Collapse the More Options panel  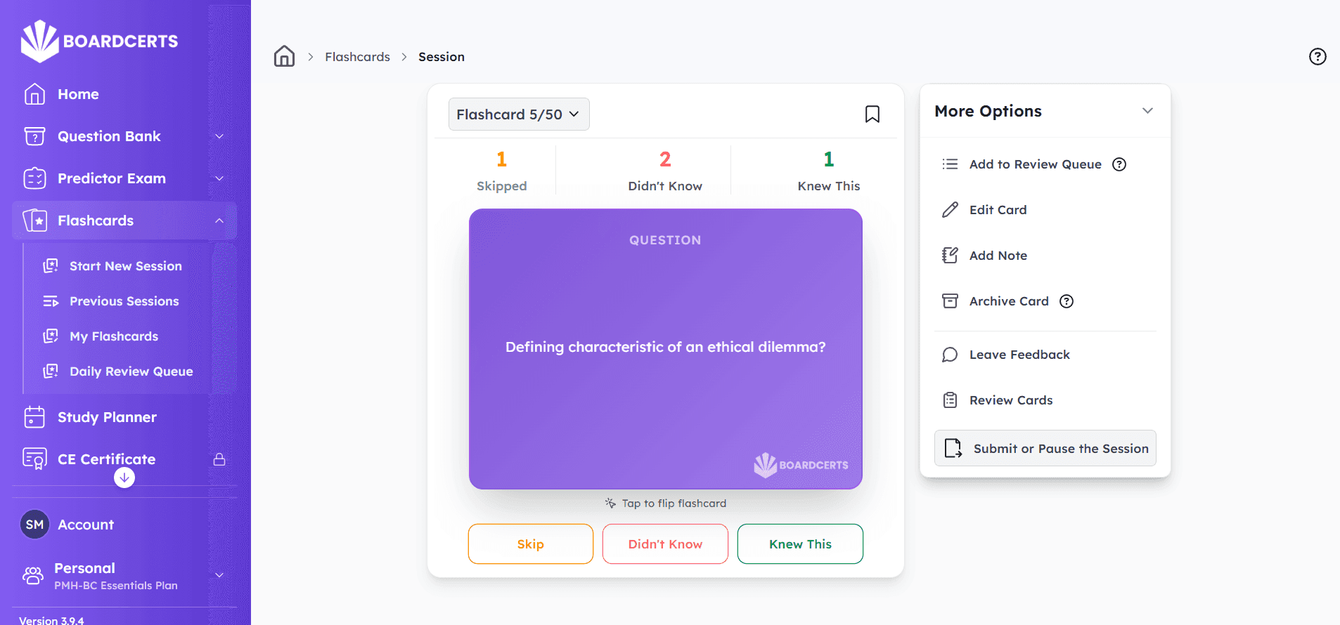coord(1147,111)
